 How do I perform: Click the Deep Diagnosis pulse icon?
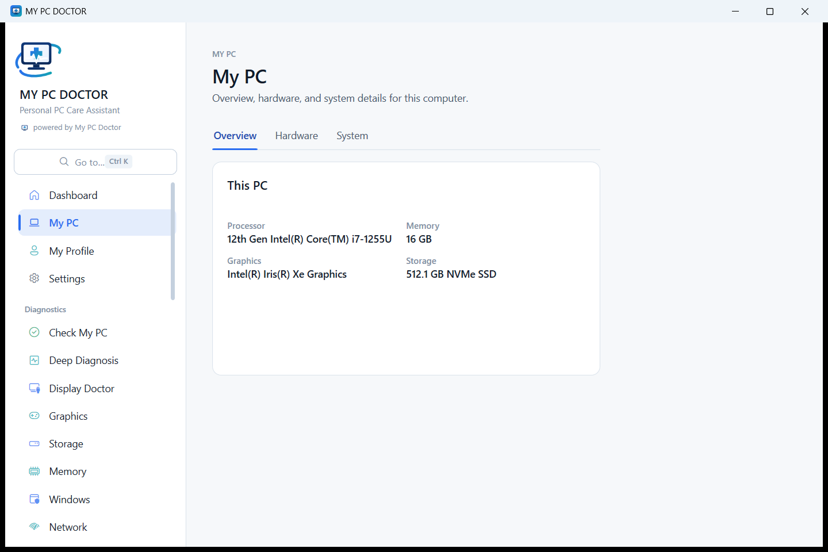point(34,360)
